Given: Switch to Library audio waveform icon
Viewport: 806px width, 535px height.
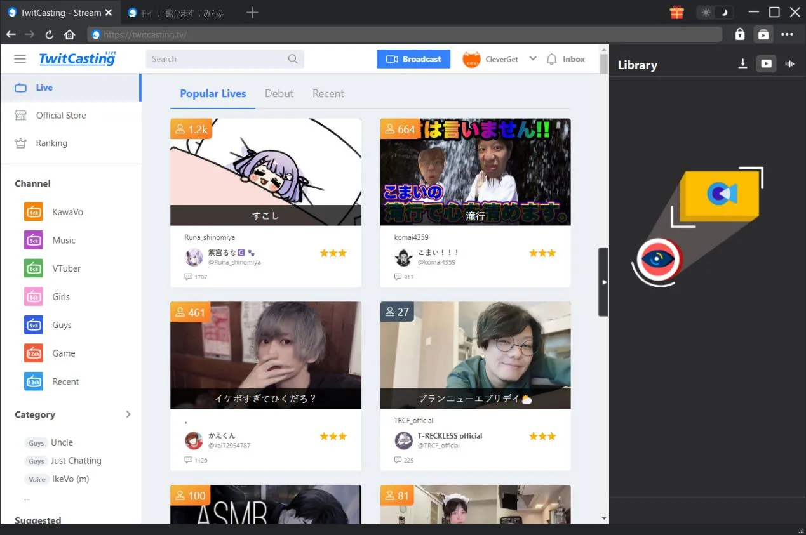Looking at the screenshot, I should 790,63.
